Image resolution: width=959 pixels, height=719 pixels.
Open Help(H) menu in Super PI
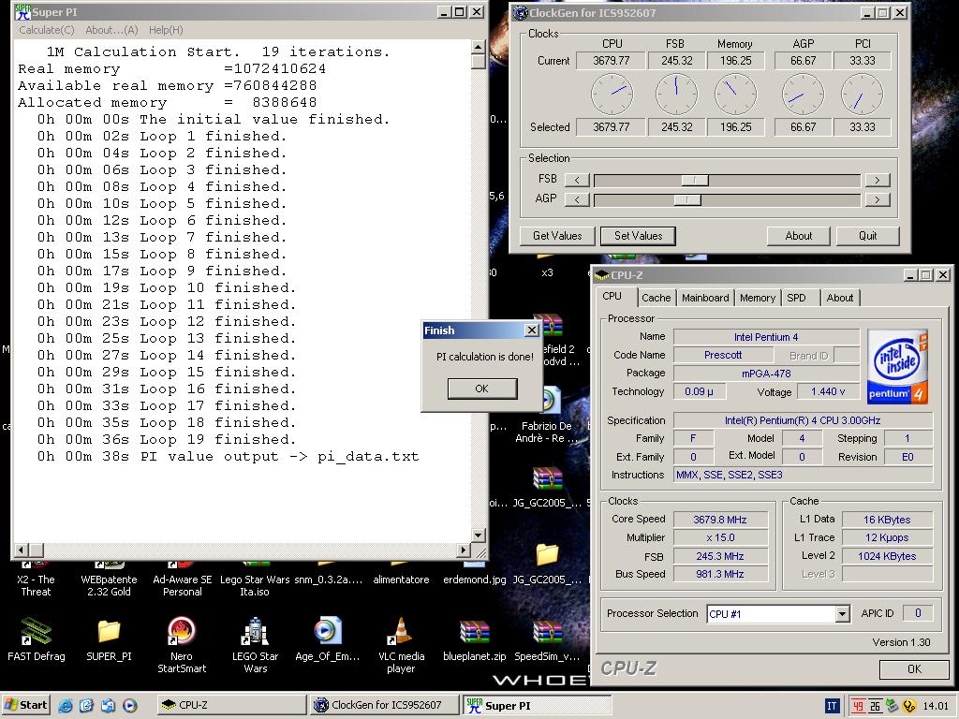[166, 30]
